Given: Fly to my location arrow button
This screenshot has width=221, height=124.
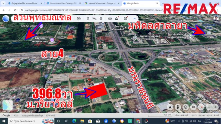Looking at the screenshot, I should (x=170, y=107).
